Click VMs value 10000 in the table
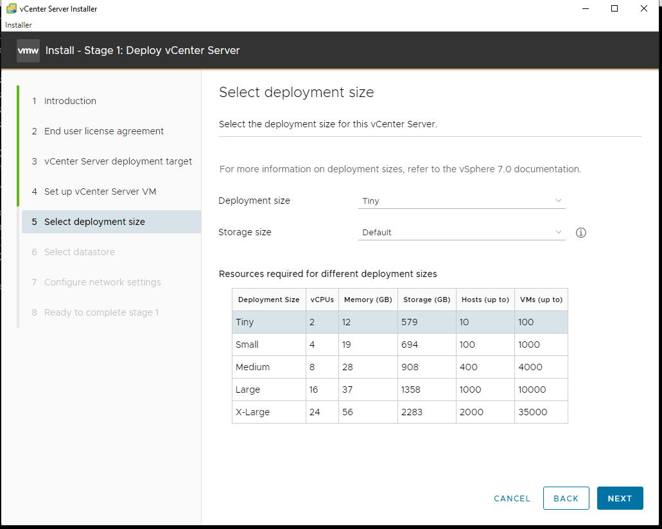The image size is (662, 529). (532, 390)
